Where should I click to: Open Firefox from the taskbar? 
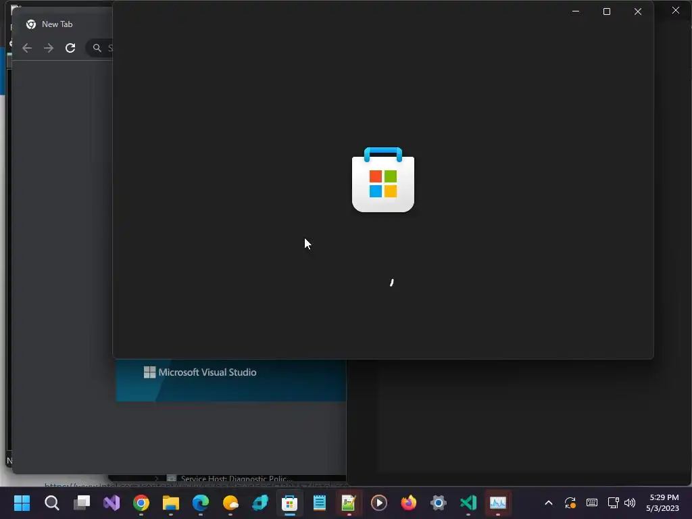tap(409, 503)
